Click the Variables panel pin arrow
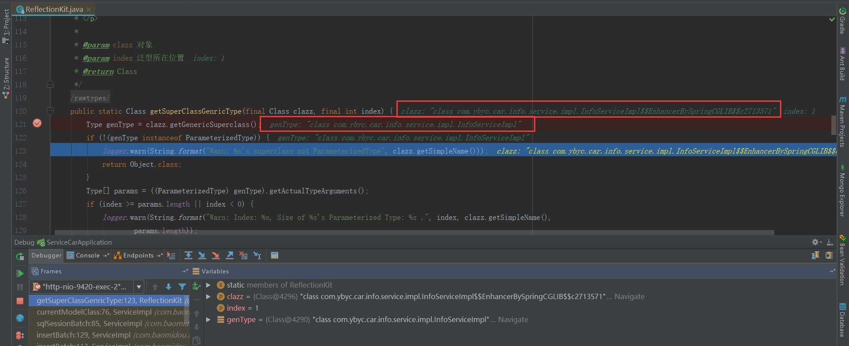This screenshot has width=849, height=346. (x=832, y=271)
